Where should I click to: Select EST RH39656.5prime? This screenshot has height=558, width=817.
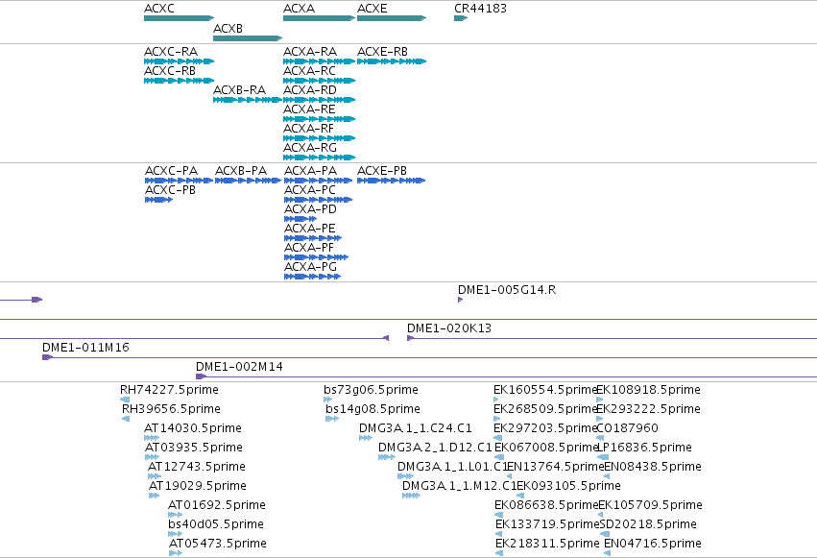point(126,420)
